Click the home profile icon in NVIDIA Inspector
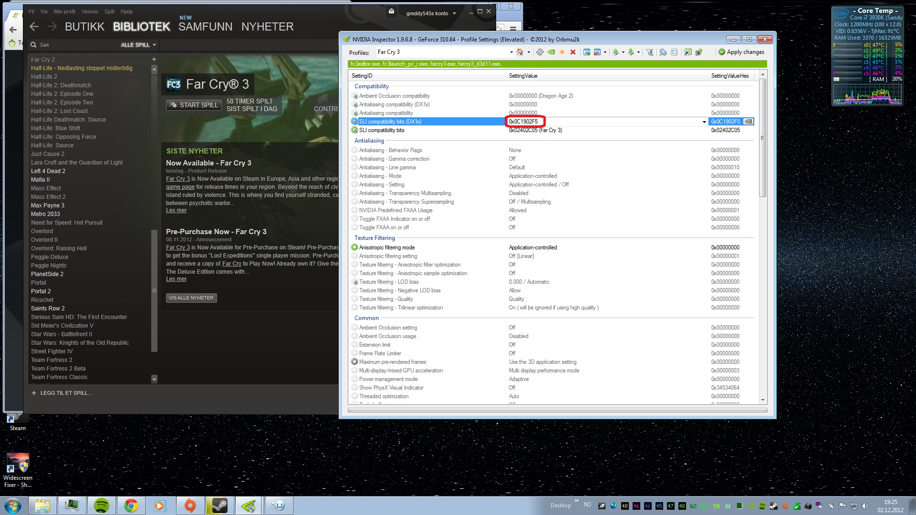Screen dimensions: 916x515 (x=520, y=52)
